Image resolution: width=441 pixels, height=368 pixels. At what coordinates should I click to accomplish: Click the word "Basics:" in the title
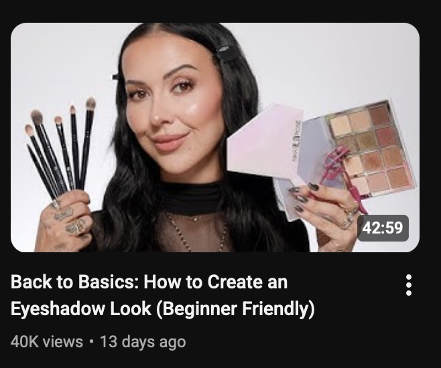(109, 282)
